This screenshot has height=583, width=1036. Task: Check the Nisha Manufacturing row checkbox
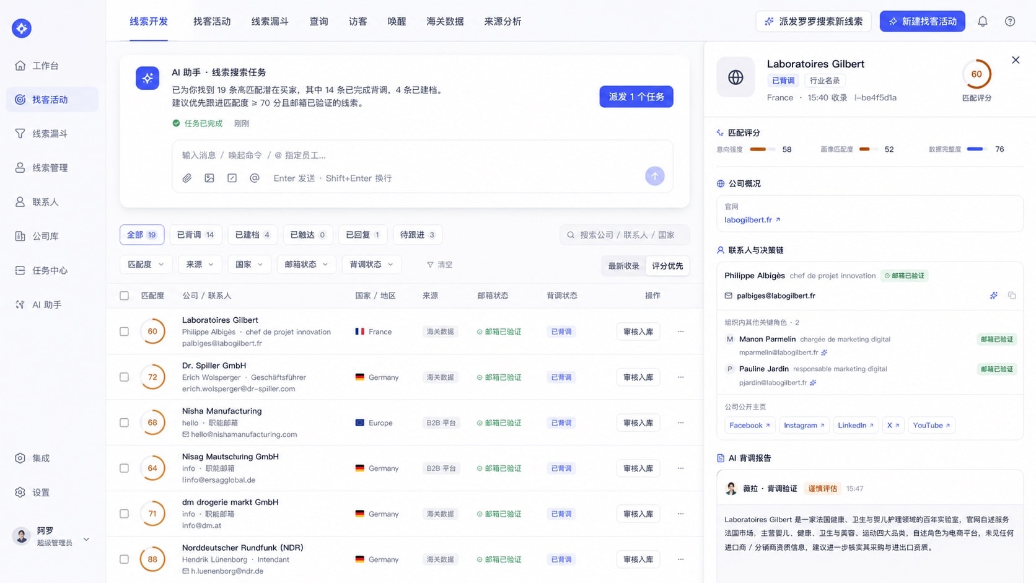[125, 423]
